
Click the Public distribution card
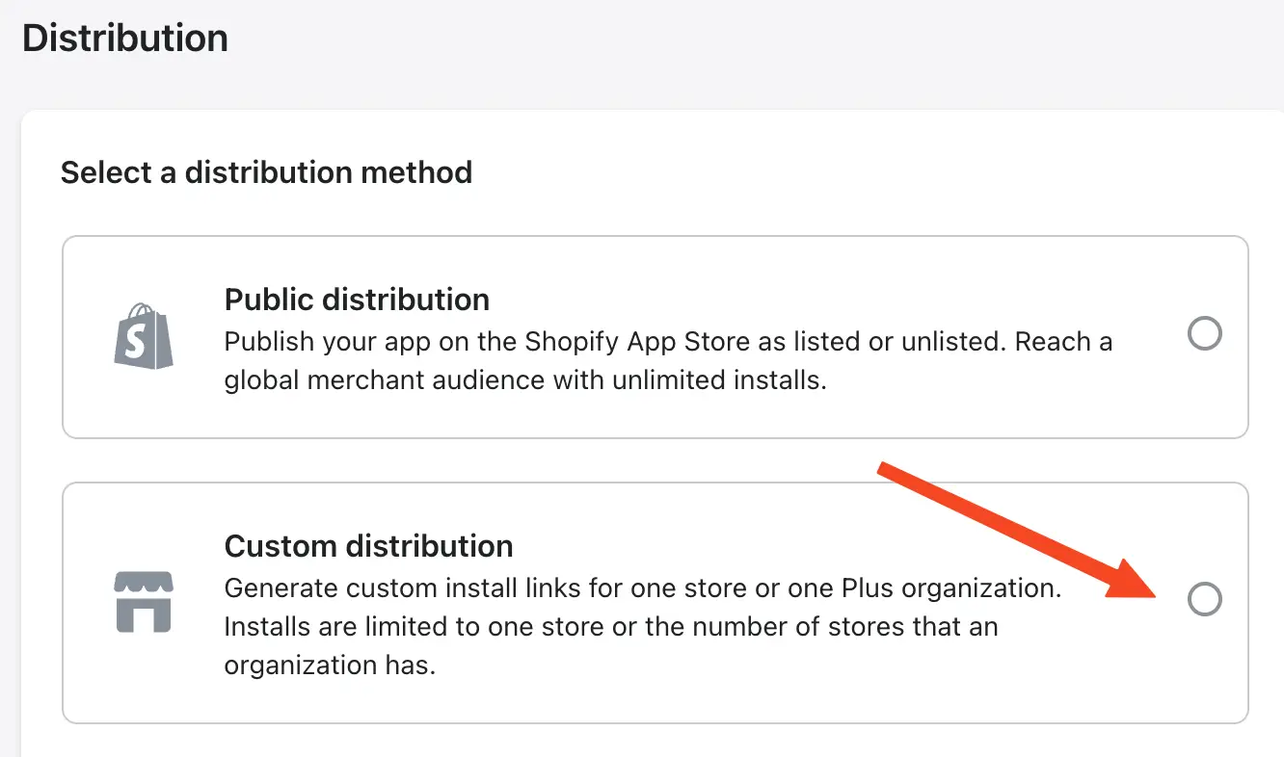655,337
